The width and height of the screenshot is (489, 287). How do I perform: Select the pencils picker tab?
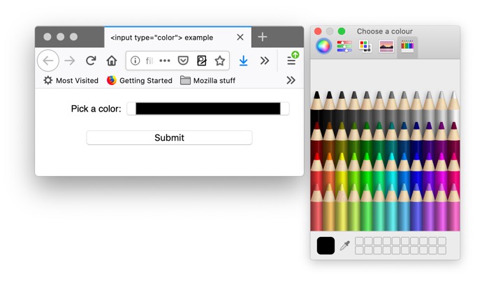click(407, 47)
